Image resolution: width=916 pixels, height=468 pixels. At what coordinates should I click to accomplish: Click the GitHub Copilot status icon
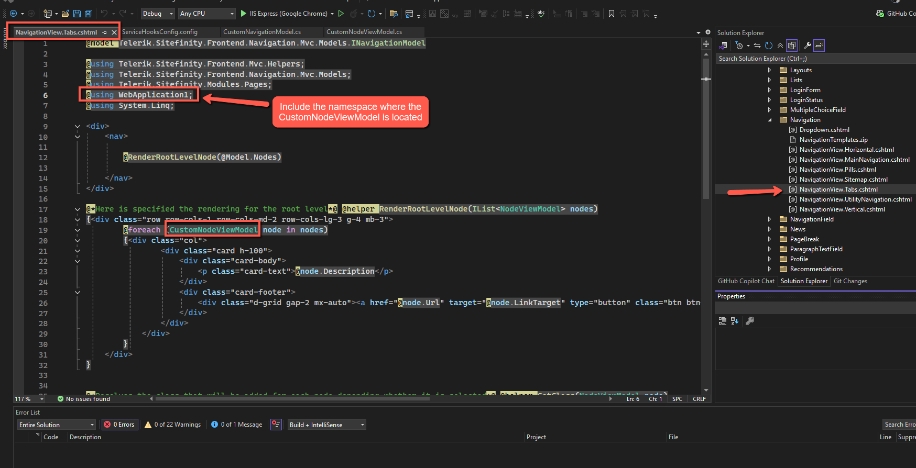880,14
